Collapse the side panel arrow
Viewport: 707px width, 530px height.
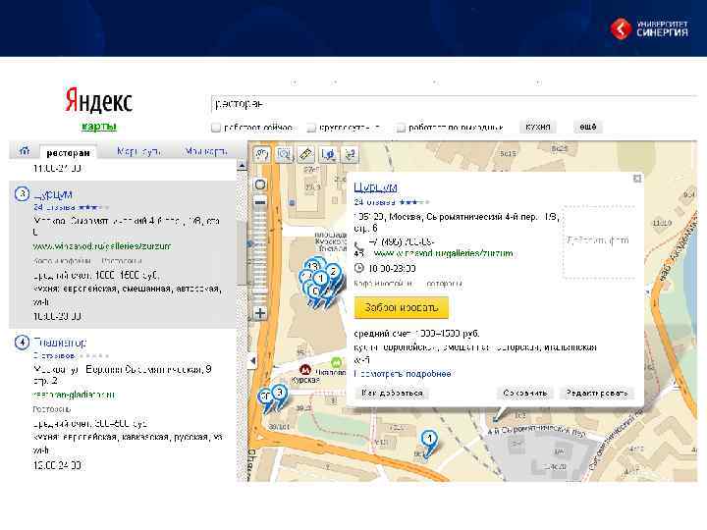click(253, 360)
